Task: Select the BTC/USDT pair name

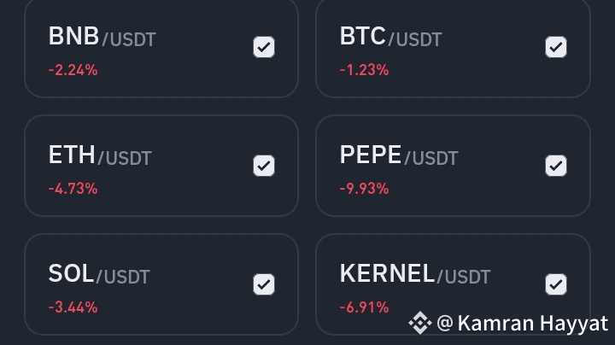Action: tap(390, 37)
